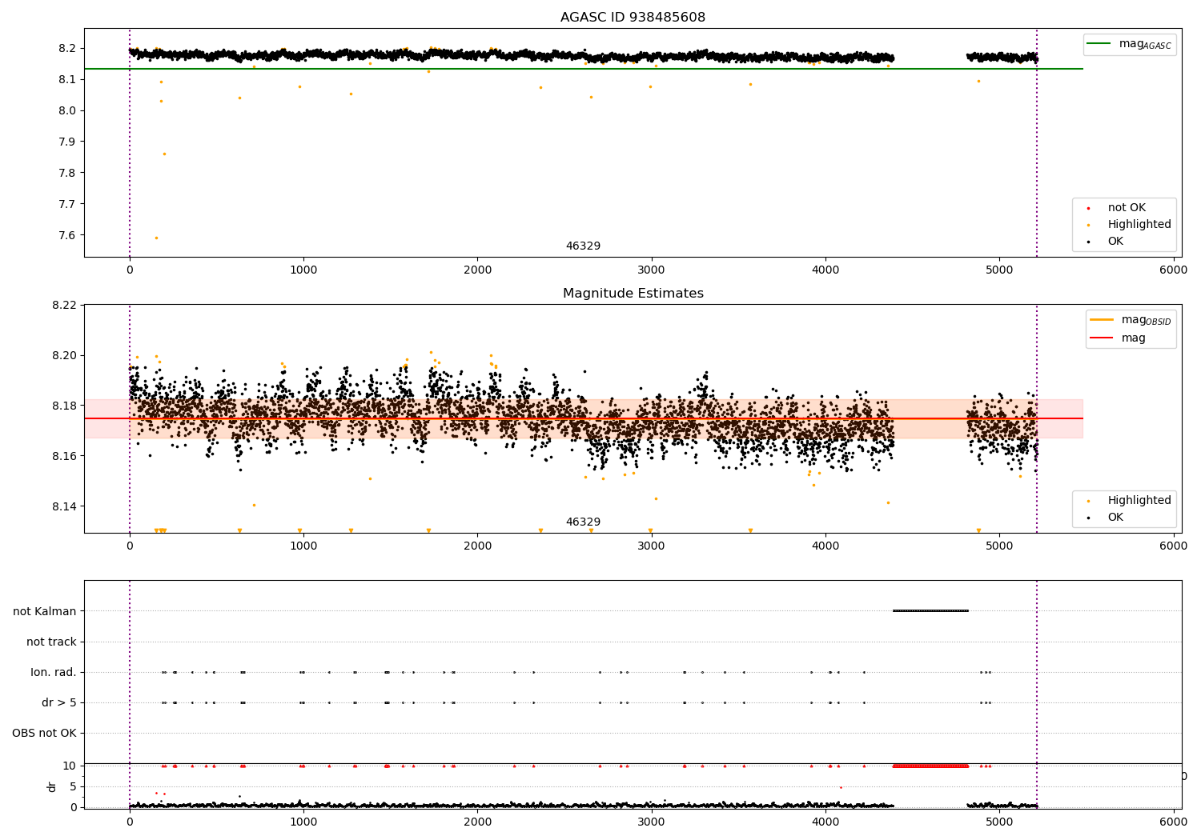
Task: Click the green mag AGASC horizontal line
Action: pos(584,69)
